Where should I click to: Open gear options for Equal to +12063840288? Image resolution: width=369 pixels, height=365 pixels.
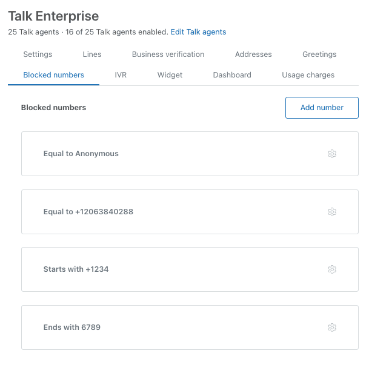click(332, 212)
